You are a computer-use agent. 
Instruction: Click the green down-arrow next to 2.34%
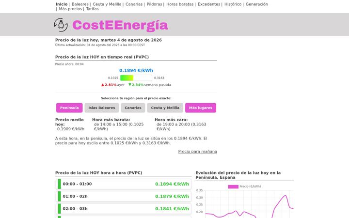point(130,85)
